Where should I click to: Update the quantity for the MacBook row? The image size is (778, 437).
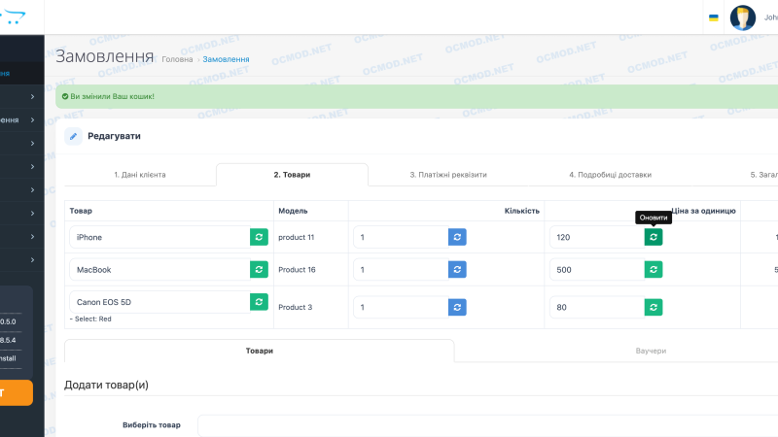[x=457, y=270]
